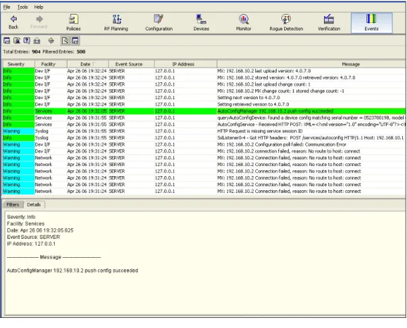Click 'IP Address: 127.0.0.1' in the details pane
This screenshot has height=328, width=407.
click(31, 244)
